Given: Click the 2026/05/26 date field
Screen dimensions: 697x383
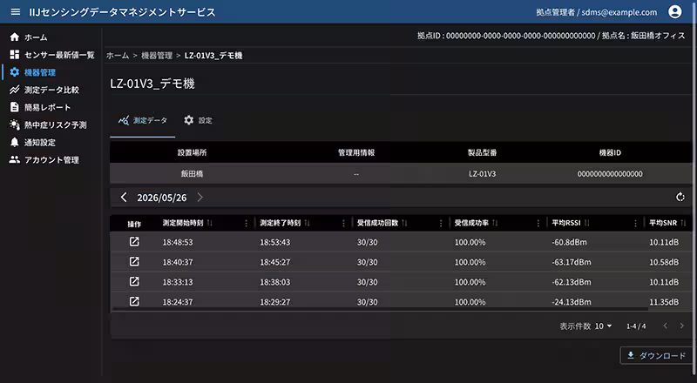Looking at the screenshot, I should (162, 198).
